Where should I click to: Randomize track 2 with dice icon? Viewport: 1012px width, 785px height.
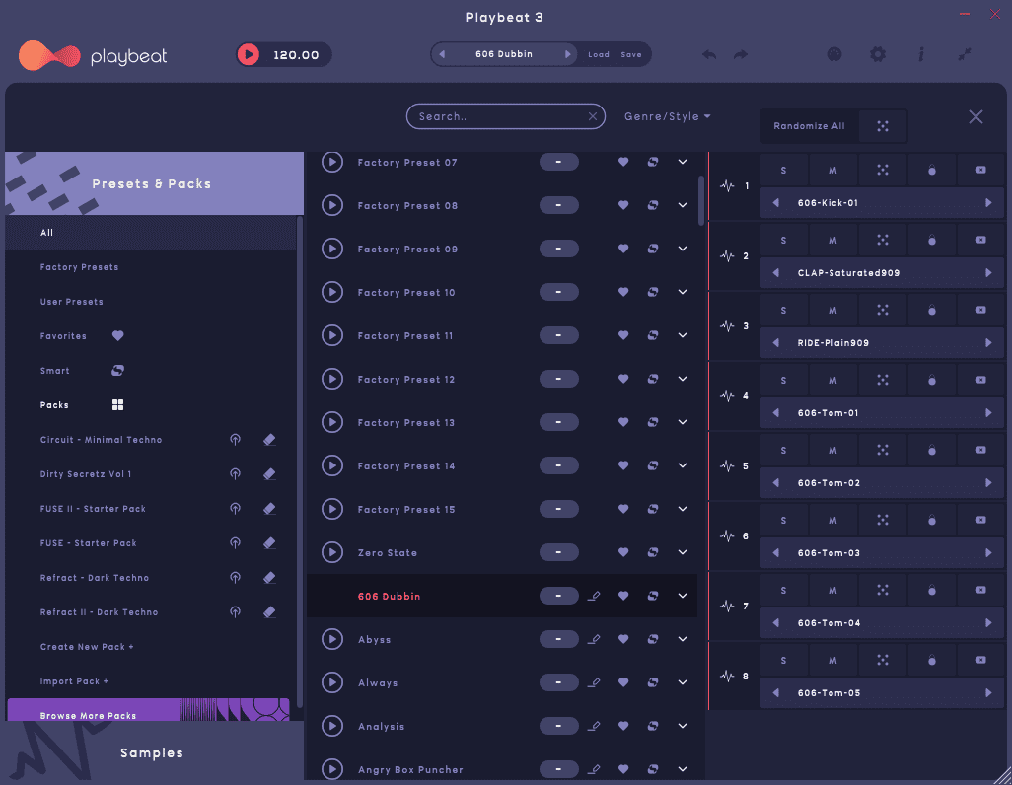point(882,240)
